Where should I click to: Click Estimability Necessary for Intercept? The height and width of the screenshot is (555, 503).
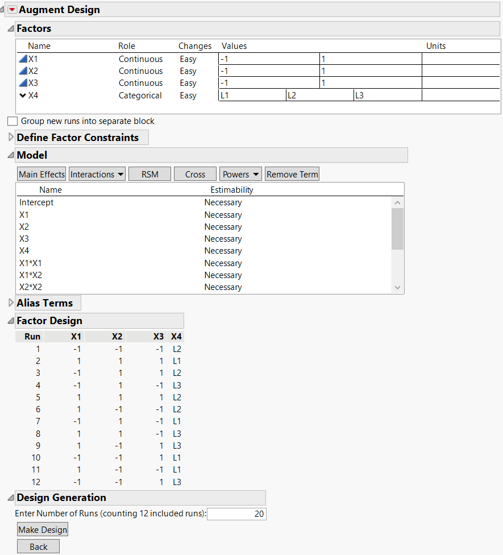223,202
